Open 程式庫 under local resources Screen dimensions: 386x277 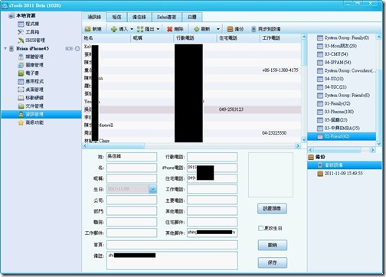pyautogui.click(x=28, y=24)
